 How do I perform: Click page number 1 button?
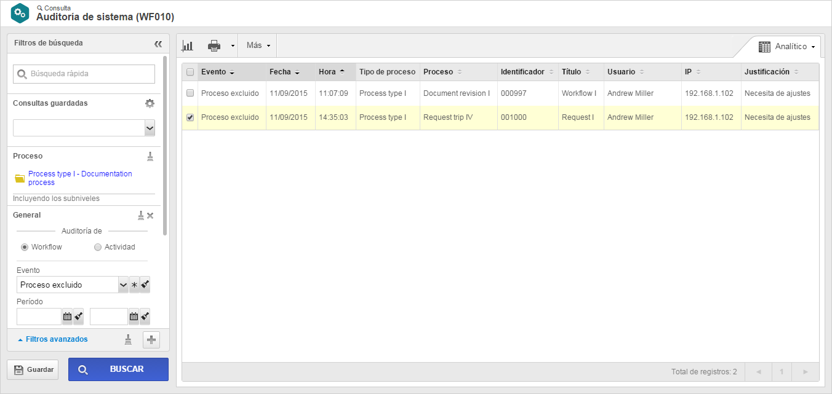(x=782, y=372)
